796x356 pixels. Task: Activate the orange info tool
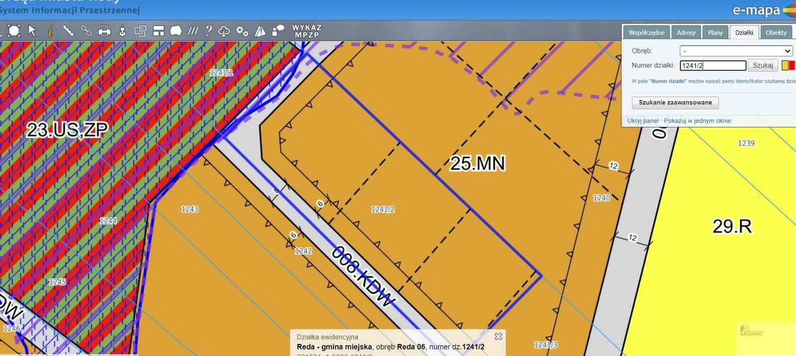coord(50,31)
